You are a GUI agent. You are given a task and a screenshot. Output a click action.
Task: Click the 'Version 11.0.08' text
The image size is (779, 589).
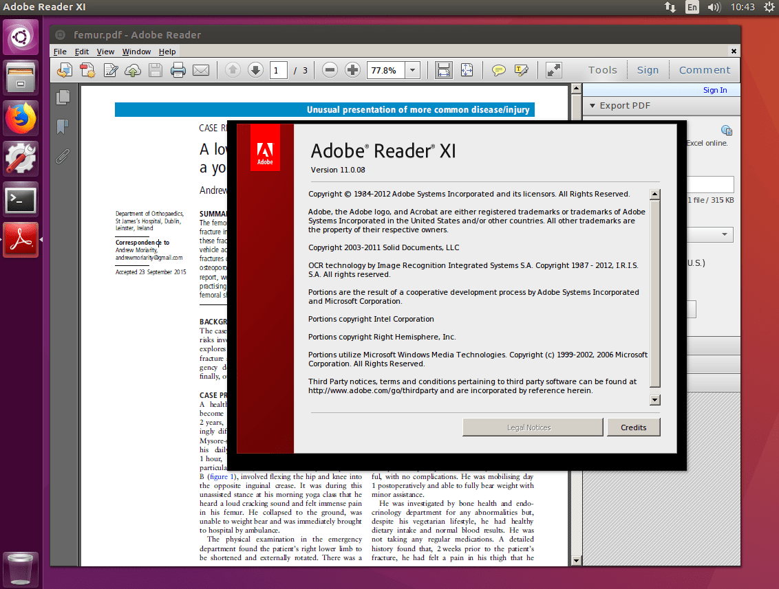click(338, 170)
